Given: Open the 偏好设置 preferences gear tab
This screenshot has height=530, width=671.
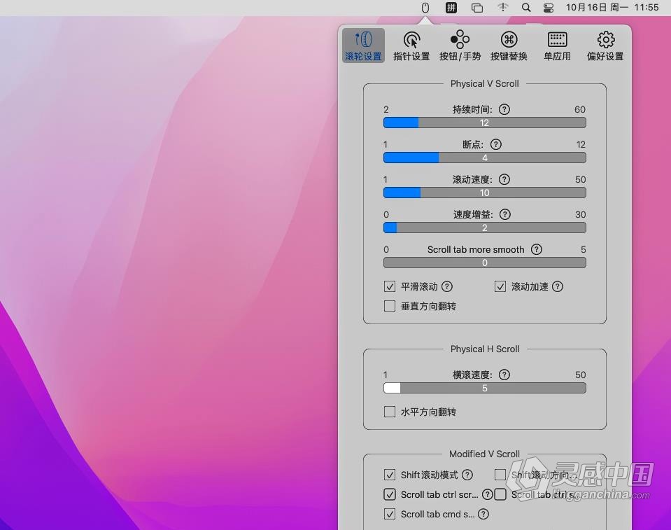Looking at the screenshot, I should pos(605,46).
